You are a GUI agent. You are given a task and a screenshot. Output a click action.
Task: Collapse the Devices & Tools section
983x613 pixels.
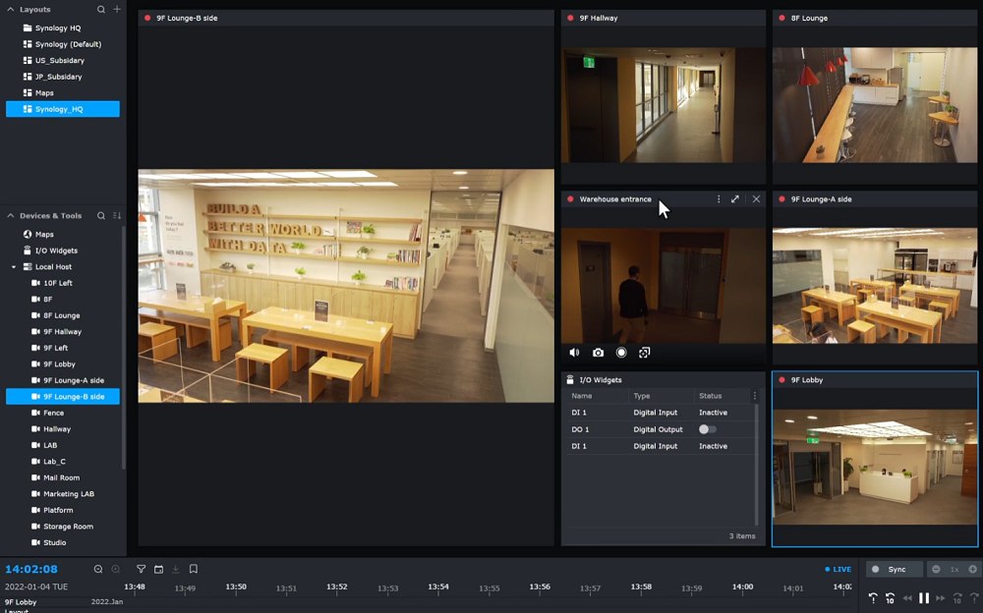11,215
